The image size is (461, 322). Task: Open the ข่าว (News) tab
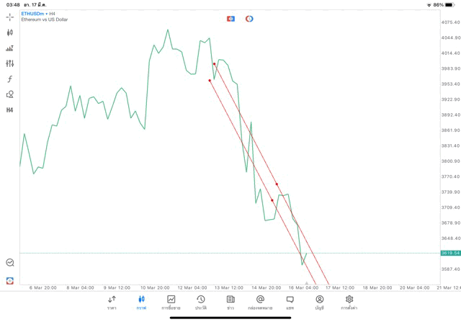click(230, 303)
